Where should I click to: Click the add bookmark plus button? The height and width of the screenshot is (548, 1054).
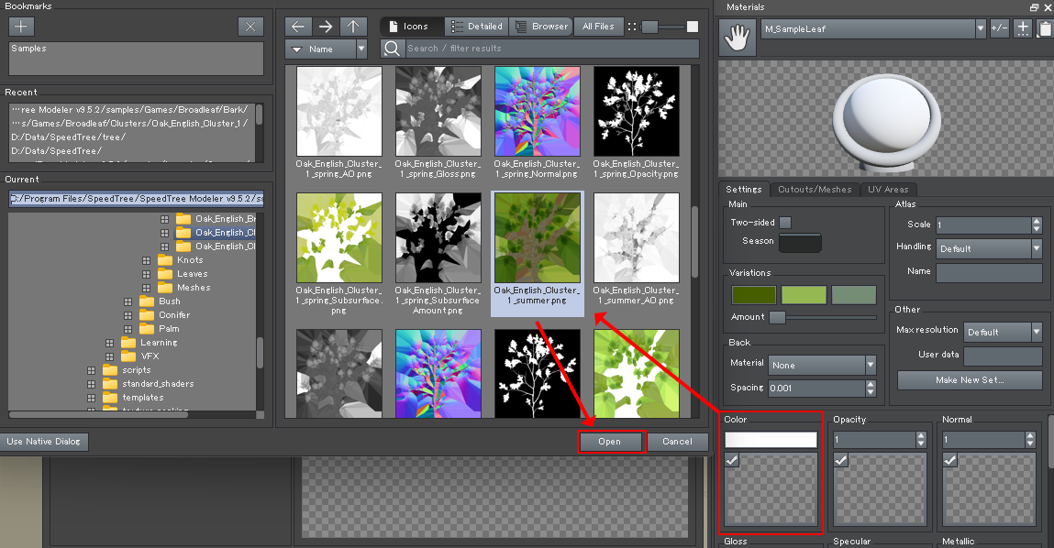pos(22,27)
